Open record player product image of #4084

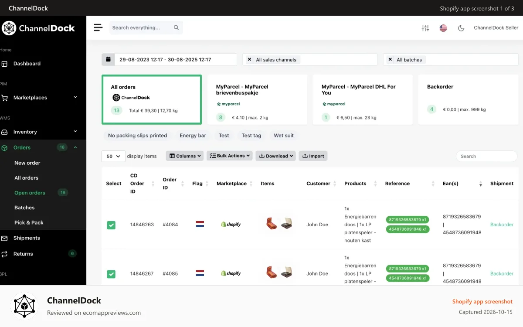click(286, 224)
